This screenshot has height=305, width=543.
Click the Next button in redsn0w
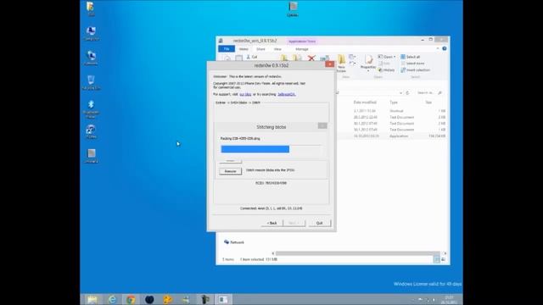click(x=294, y=223)
